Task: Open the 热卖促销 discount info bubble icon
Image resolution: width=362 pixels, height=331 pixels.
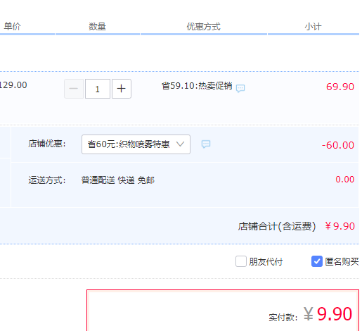Action: pyautogui.click(x=240, y=88)
